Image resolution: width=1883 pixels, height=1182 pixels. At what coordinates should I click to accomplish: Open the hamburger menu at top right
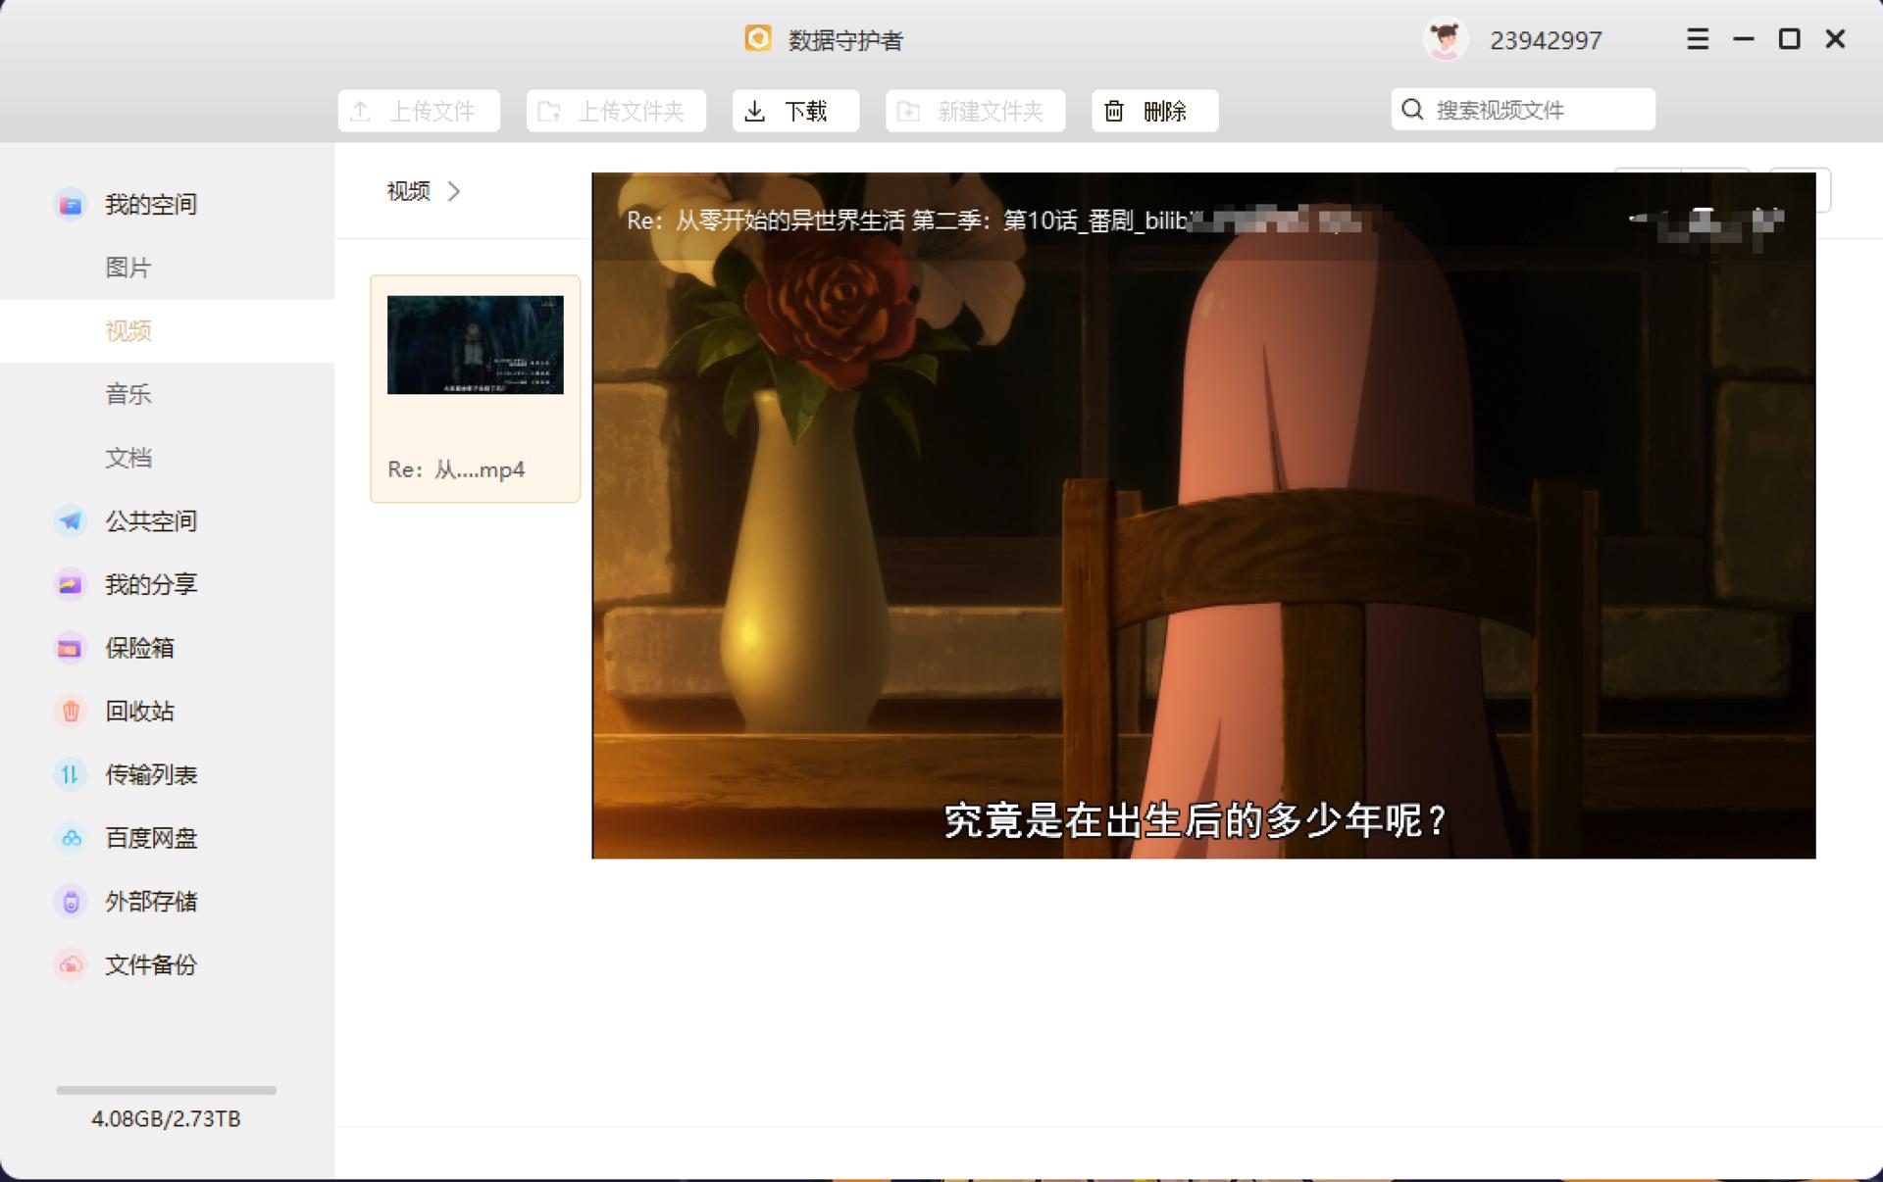point(1697,39)
